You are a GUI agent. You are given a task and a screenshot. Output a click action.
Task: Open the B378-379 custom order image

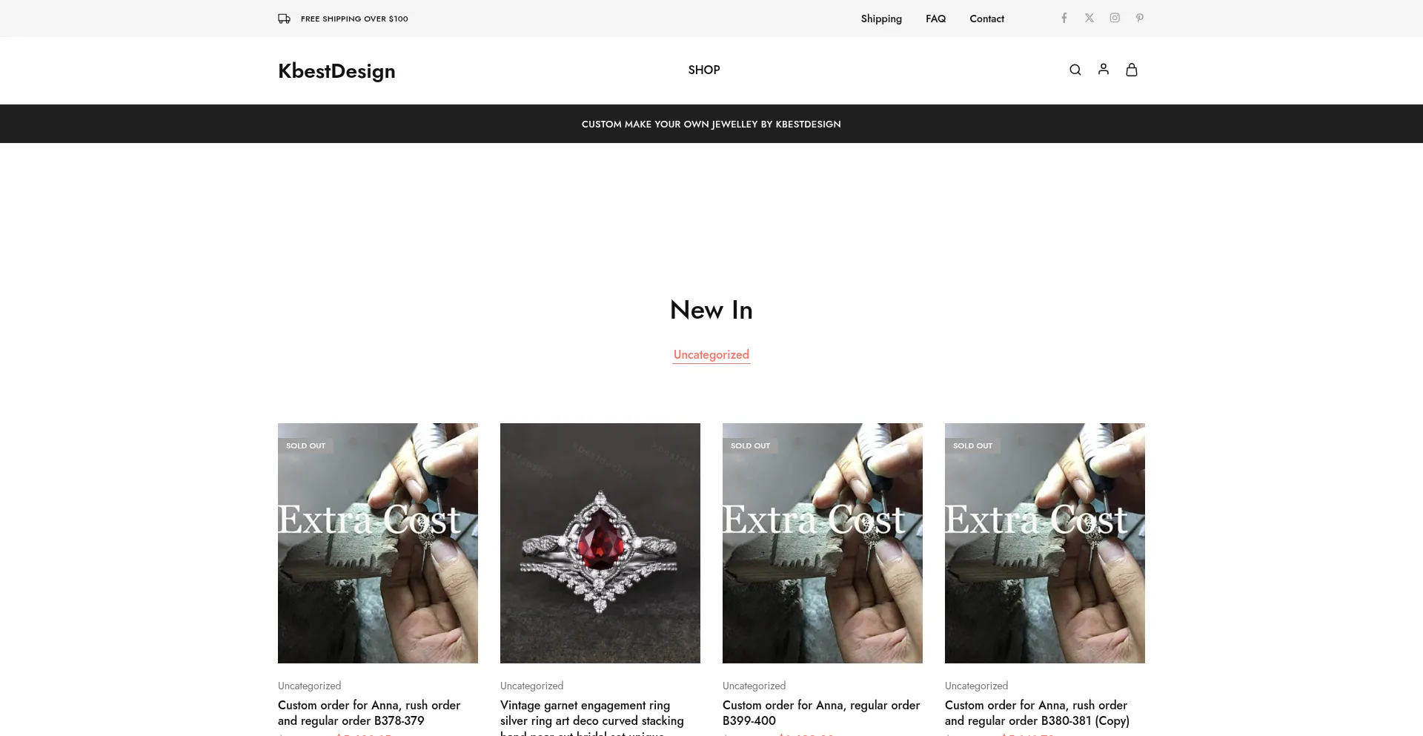(x=378, y=543)
